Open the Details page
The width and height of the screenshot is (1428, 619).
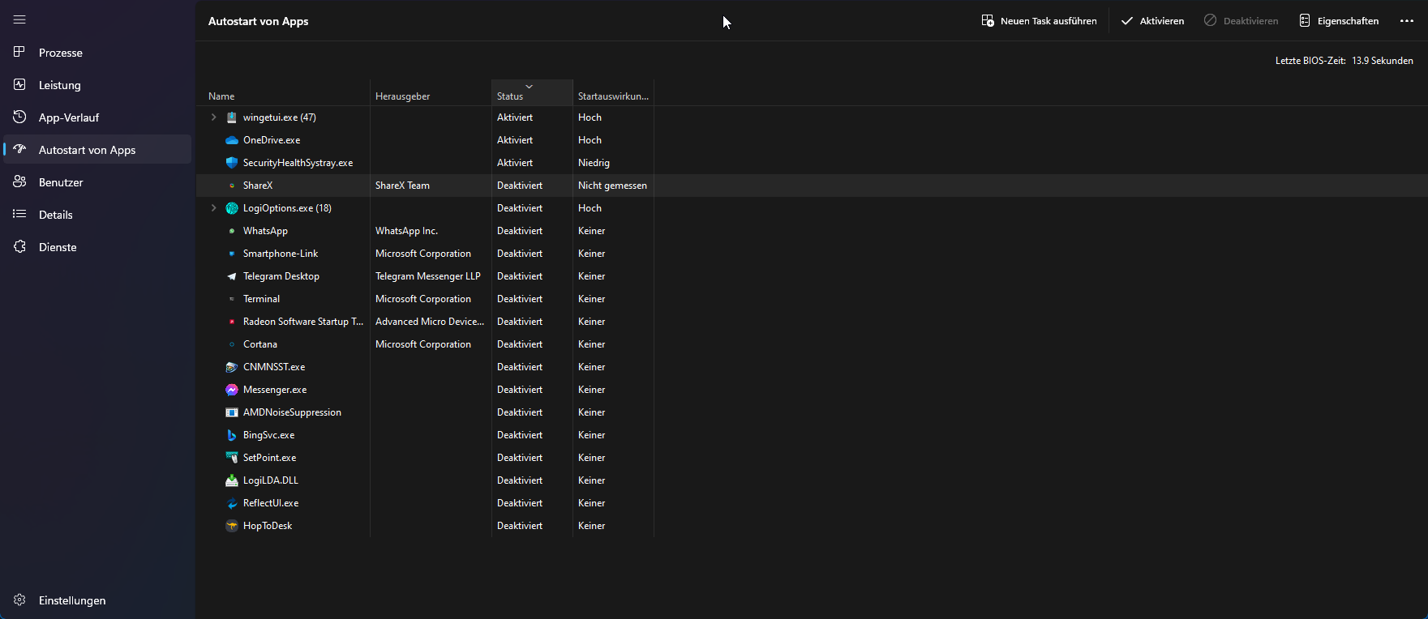point(97,215)
